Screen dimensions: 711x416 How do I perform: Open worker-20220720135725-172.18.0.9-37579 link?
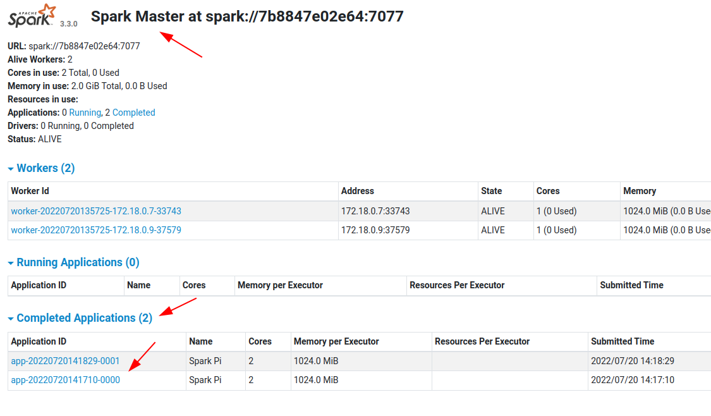(96, 230)
